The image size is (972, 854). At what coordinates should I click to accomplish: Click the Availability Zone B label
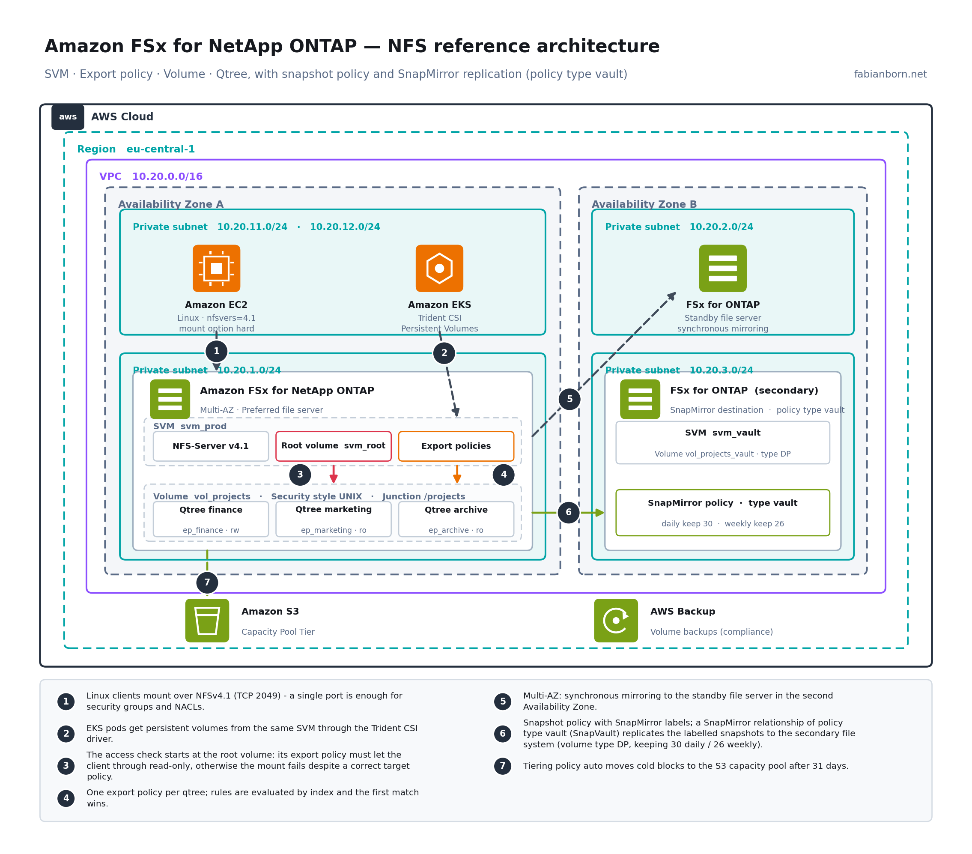point(644,204)
